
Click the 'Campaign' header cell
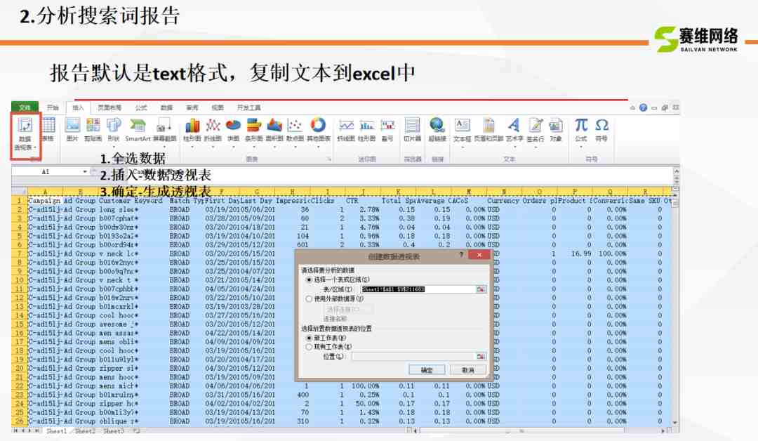pyautogui.click(x=44, y=201)
